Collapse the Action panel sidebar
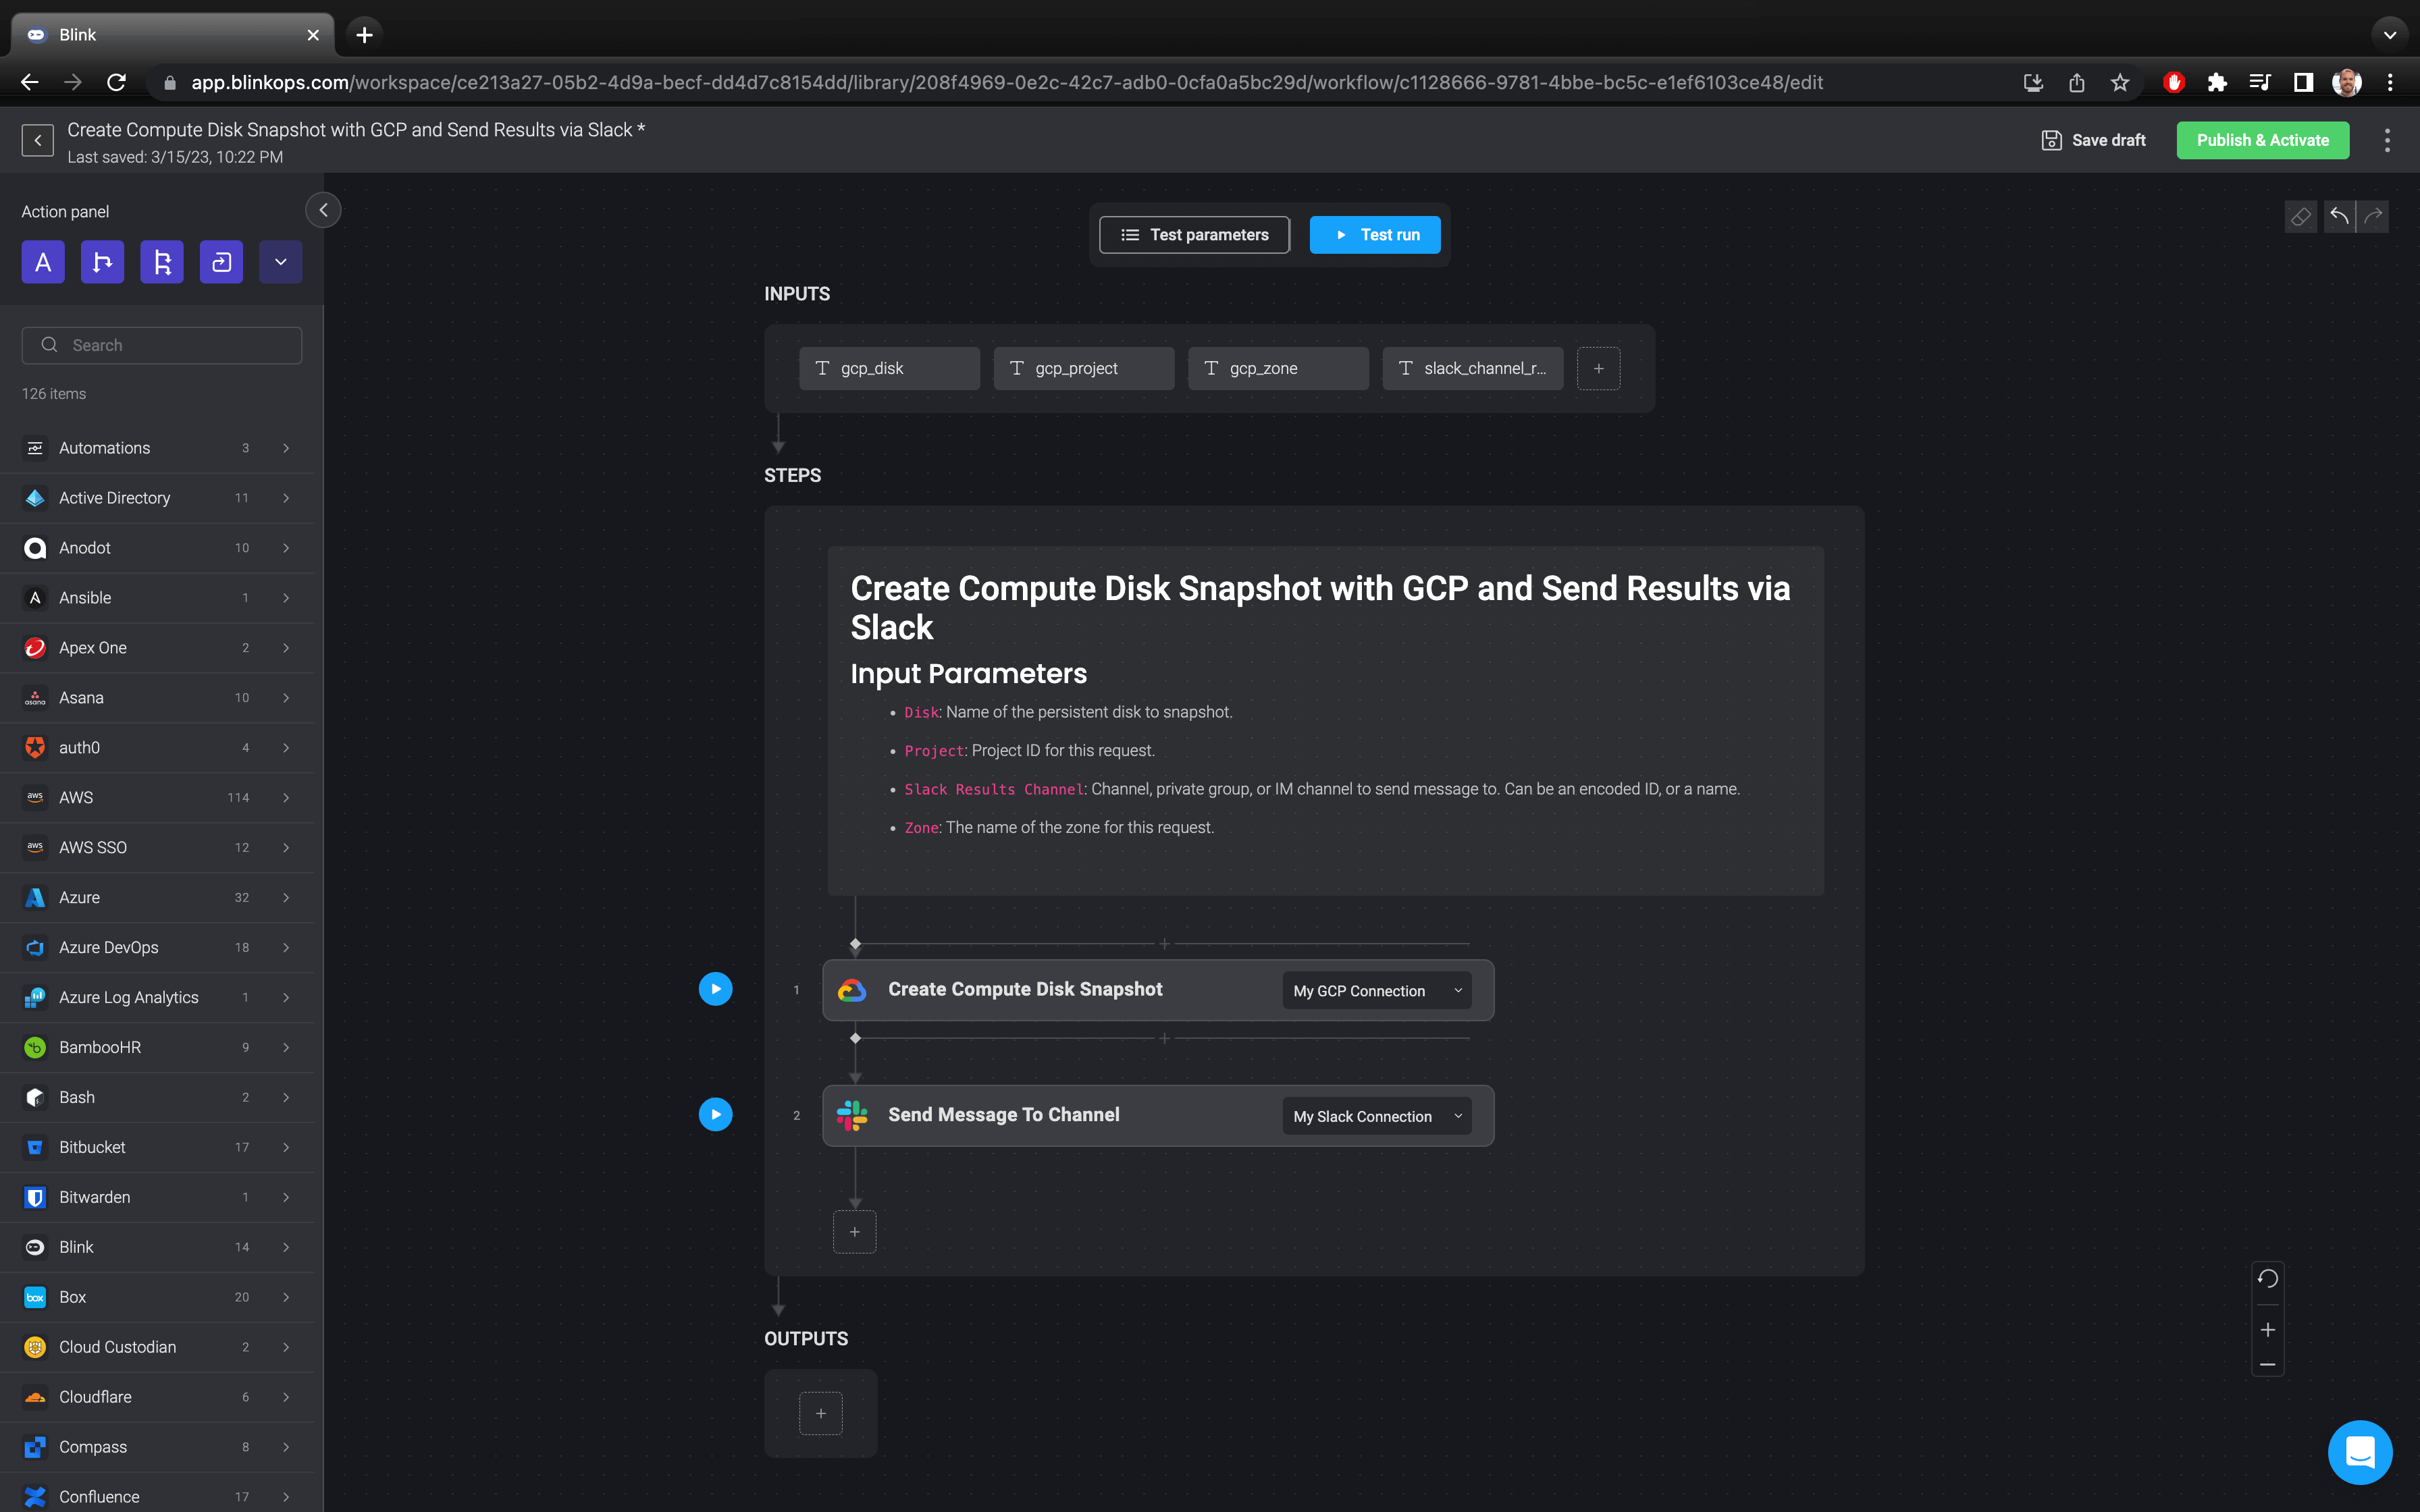This screenshot has width=2420, height=1512. (323, 210)
